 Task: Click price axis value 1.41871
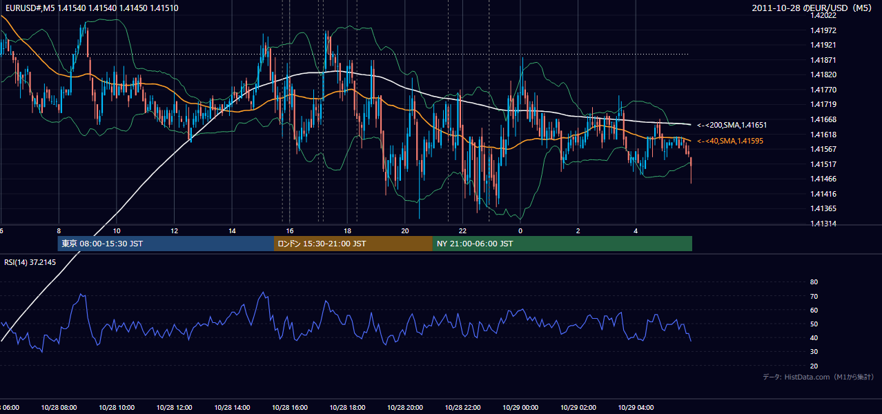(x=824, y=60)
